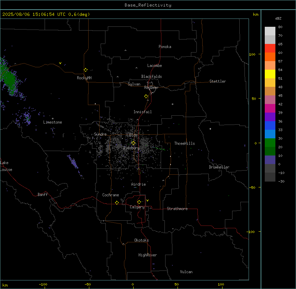Click the RockyMH label

point(84,78)
